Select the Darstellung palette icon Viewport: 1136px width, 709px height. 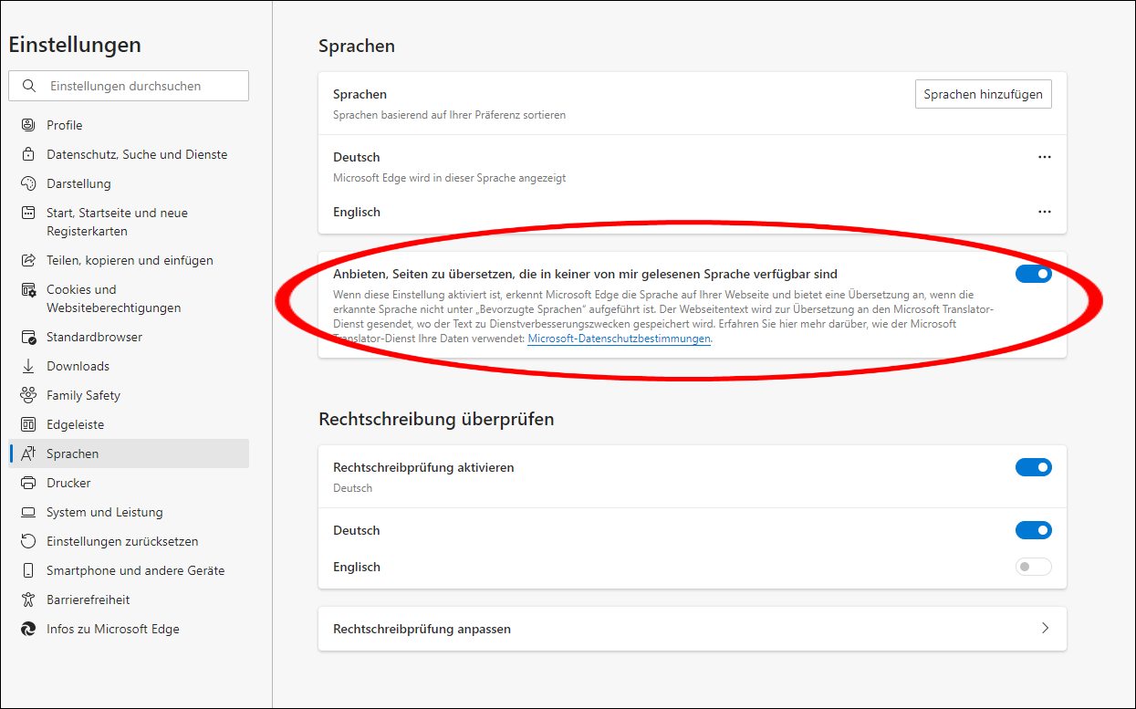[28, 183]
